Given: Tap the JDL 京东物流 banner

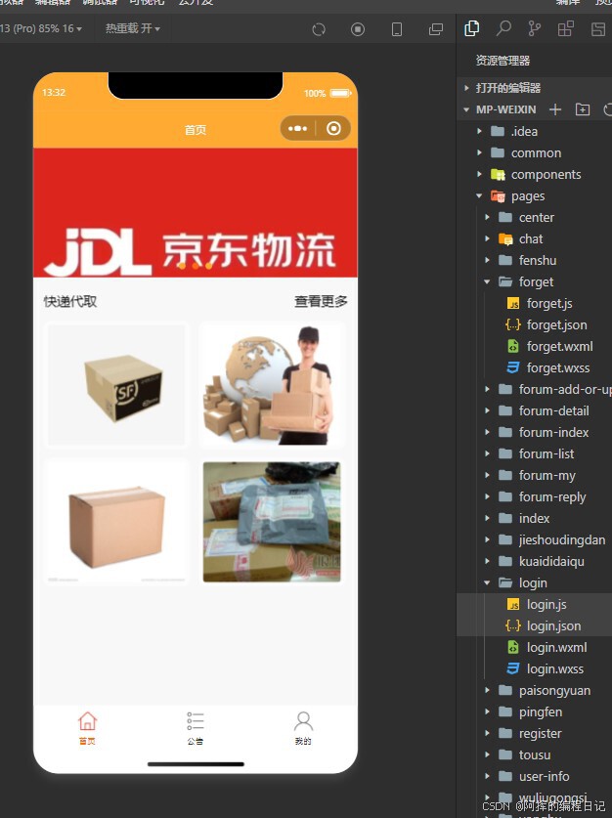Looking at the screenshot, I should [x=196, y=212].
